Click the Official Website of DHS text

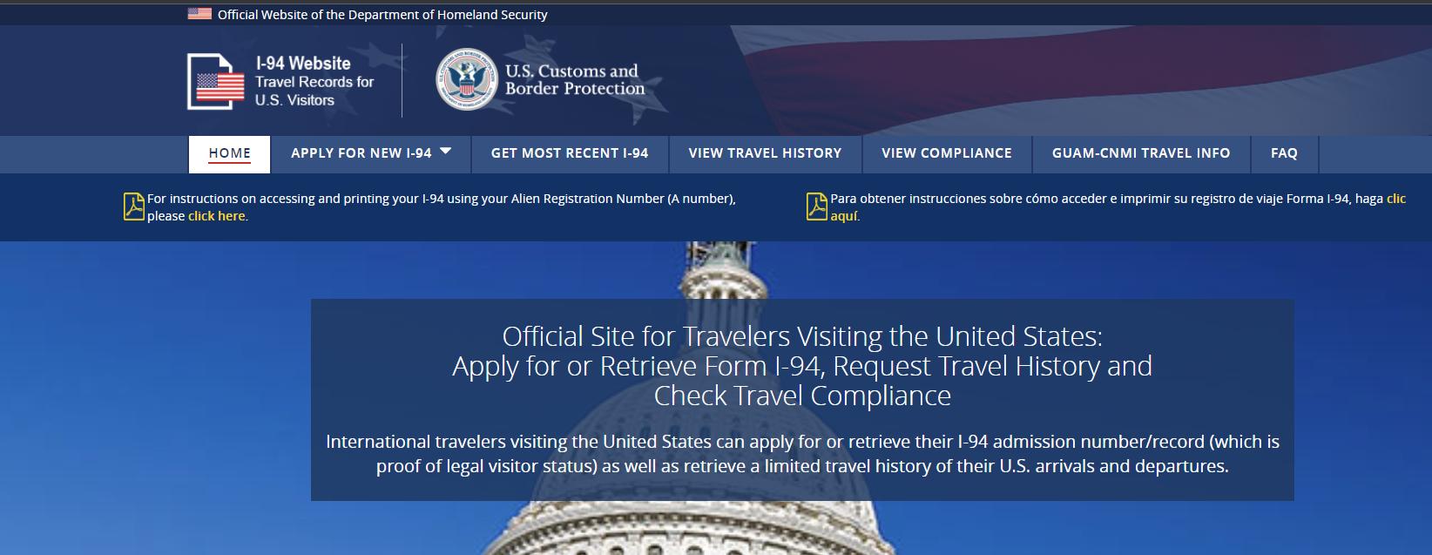[x=382, y=14]
